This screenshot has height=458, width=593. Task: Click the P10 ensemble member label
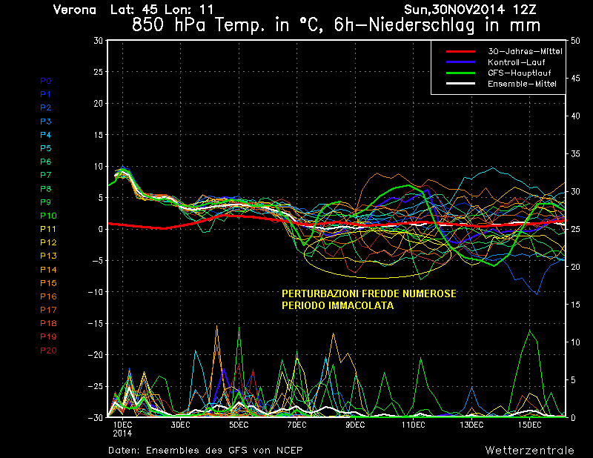click(x=48, y=216)
